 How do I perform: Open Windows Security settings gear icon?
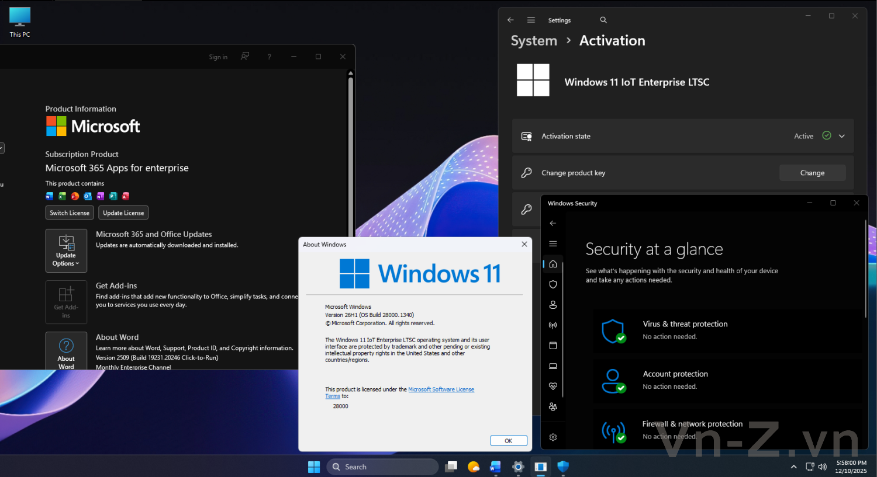pyautogui.click(x=553, y=437)
